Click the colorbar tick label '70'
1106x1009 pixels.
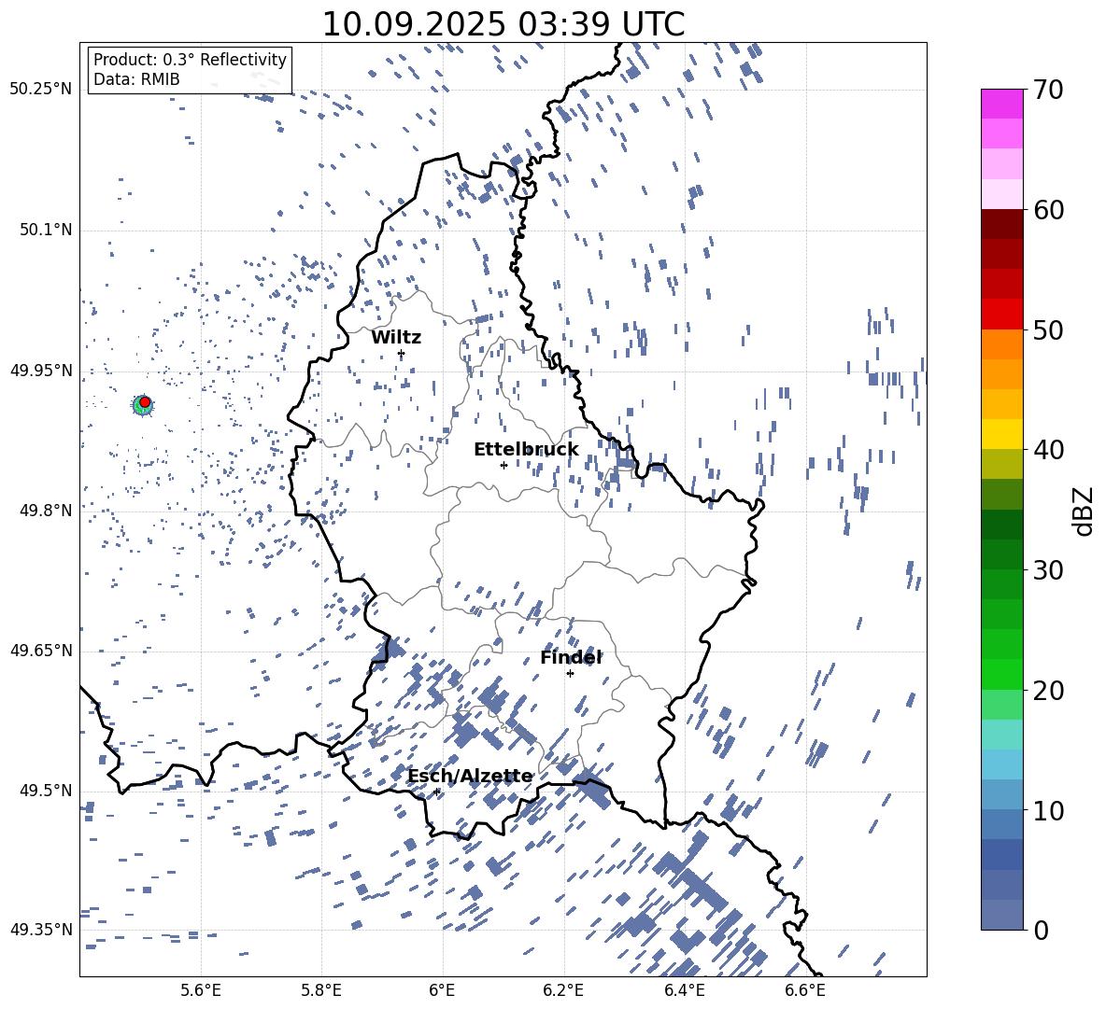click(x=1048, y=91)
